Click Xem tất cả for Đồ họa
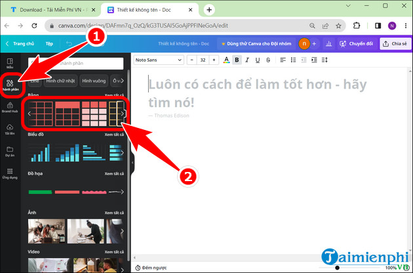The width and height of the screenshot is (413, 273). pyautogui.click(x=114, y=173)
